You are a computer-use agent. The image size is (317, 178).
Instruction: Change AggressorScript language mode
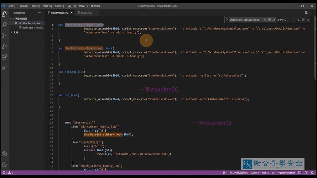[286, 173]
